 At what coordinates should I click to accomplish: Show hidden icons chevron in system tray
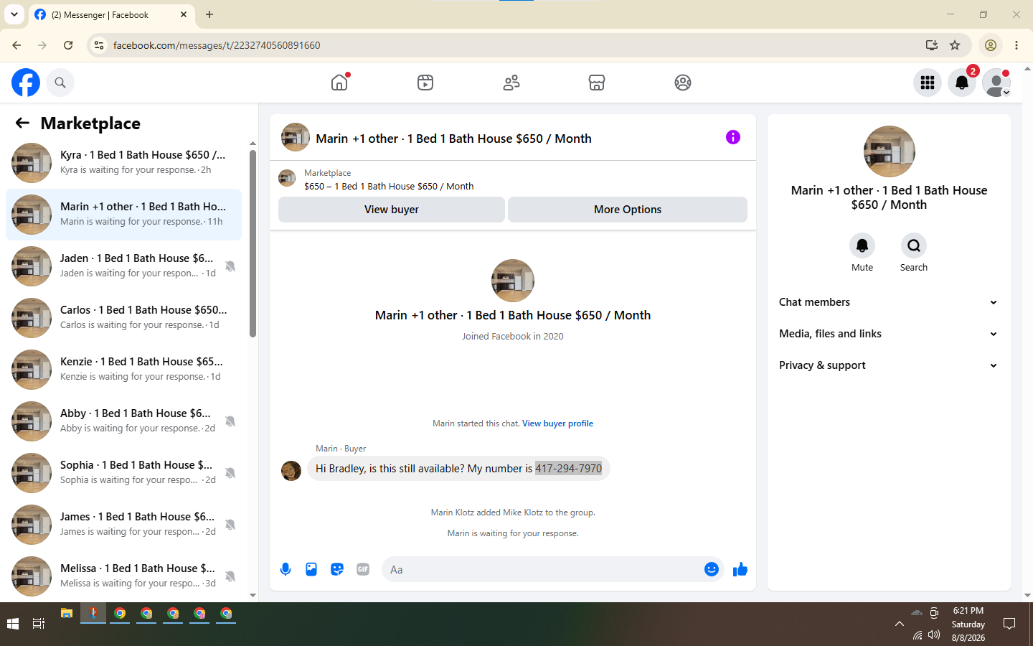click(899, 624)
